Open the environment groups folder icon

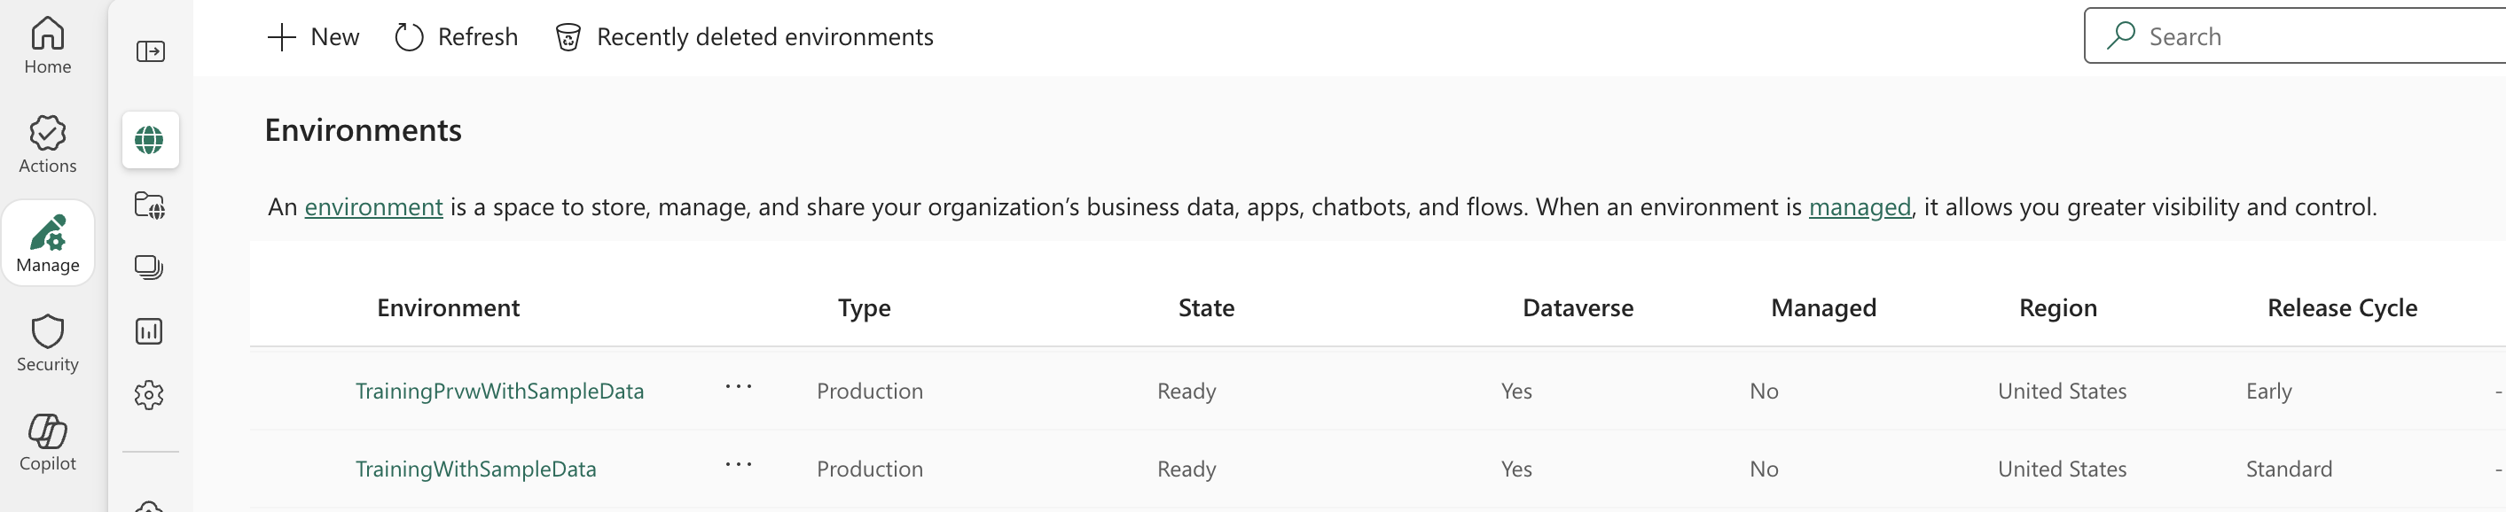point(150,206)
